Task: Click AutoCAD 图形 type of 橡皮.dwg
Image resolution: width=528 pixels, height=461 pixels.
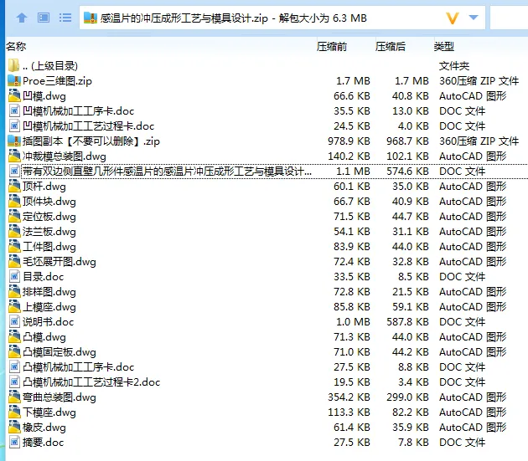Action: click(x=473, y=427)
